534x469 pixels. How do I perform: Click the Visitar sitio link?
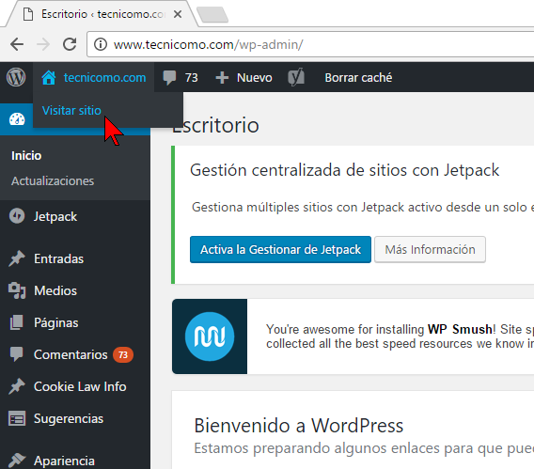[x=71, y=110]
